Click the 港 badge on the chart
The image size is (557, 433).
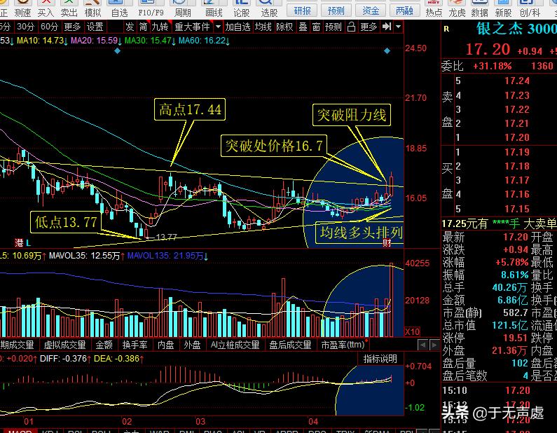(19, 243)
